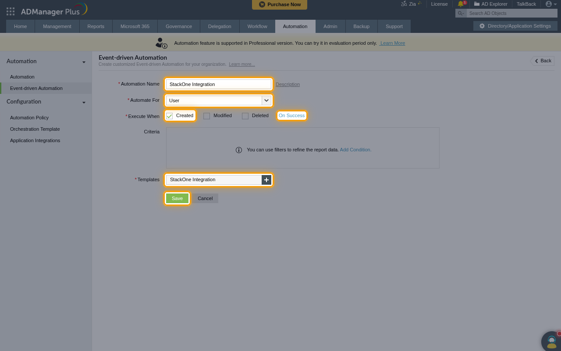
Task: Open the Microsoft 365 tab
Action: coord(135,26)
